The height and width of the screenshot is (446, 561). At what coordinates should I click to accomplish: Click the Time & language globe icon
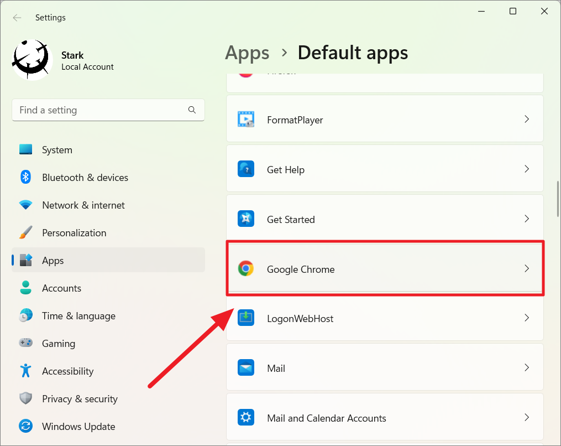click(26, 315)
